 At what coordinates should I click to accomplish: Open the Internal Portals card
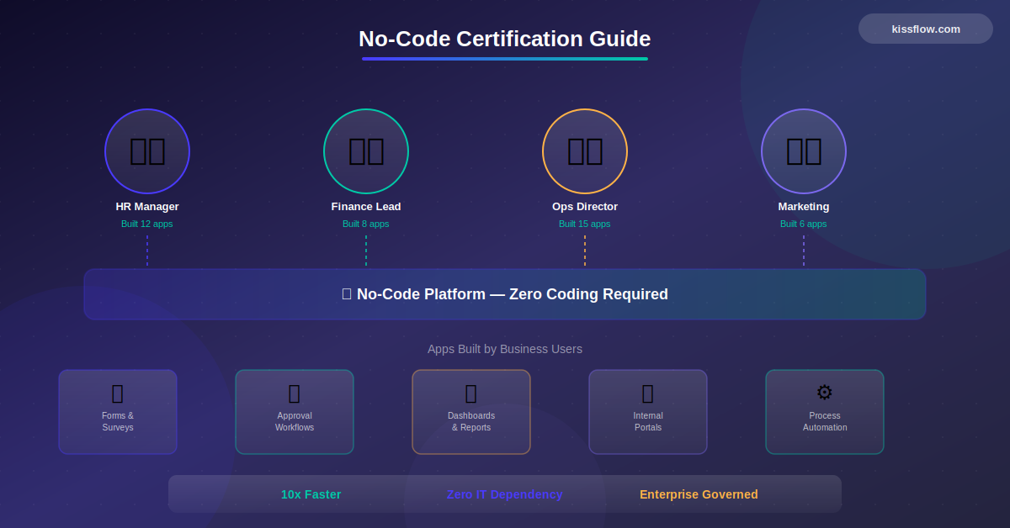648,412
